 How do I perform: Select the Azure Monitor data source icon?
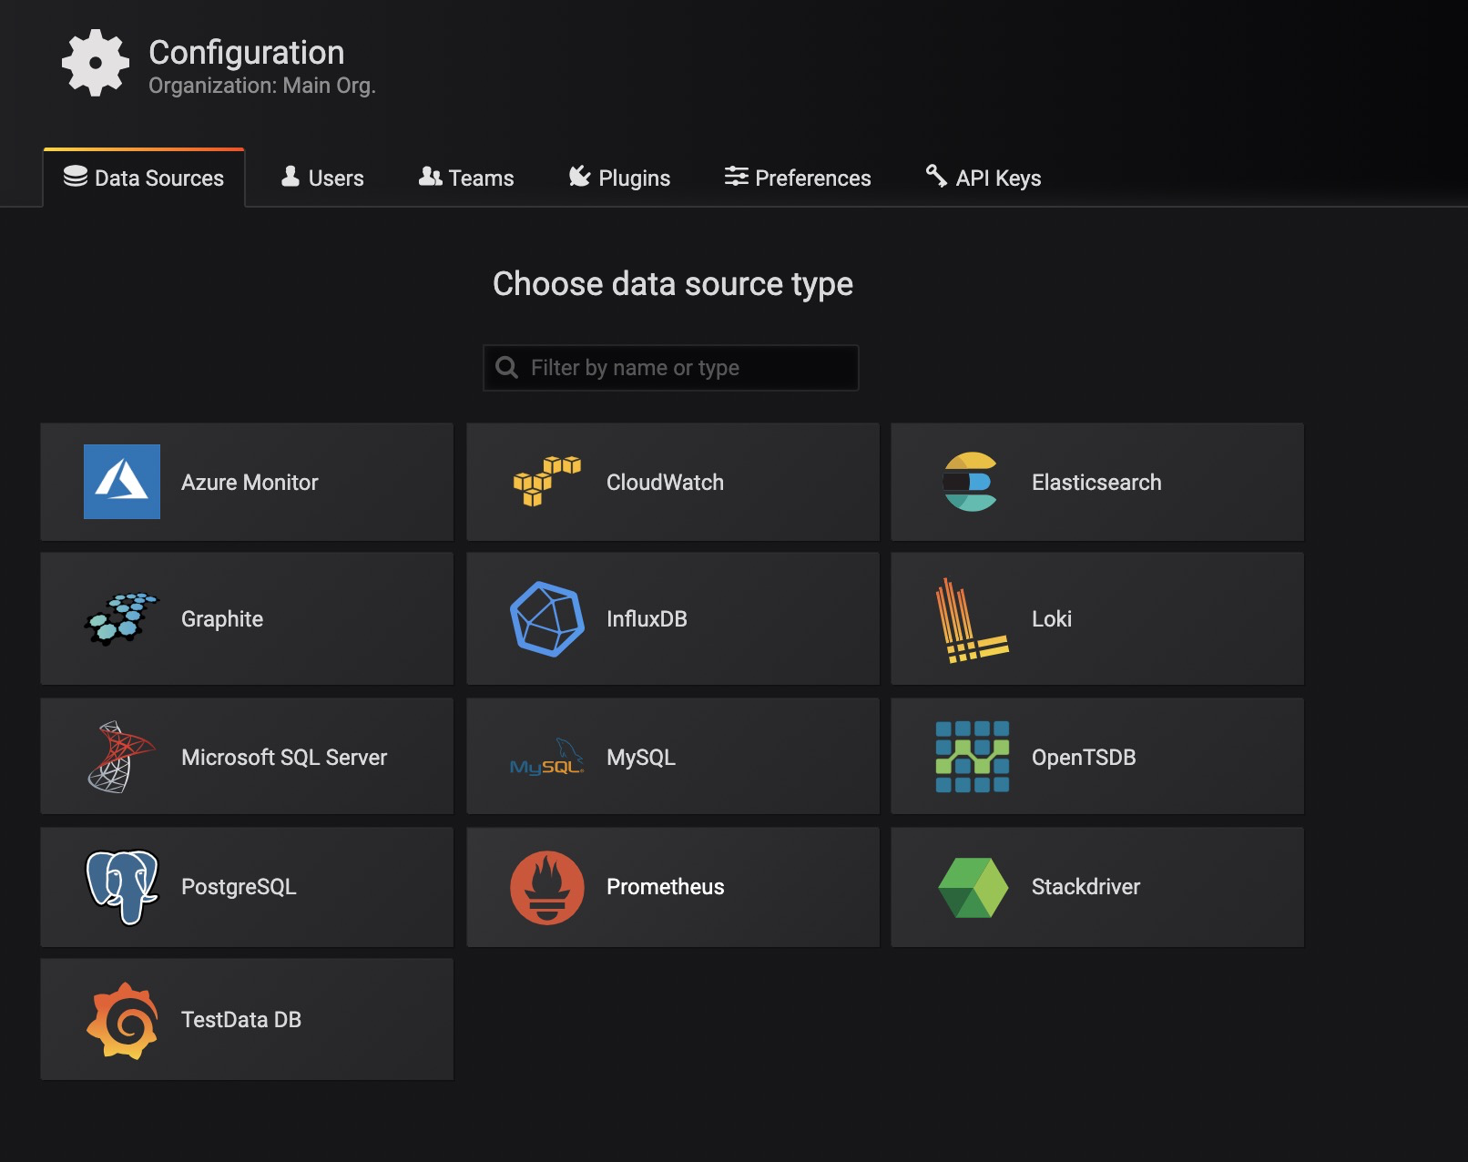[123, 482]
